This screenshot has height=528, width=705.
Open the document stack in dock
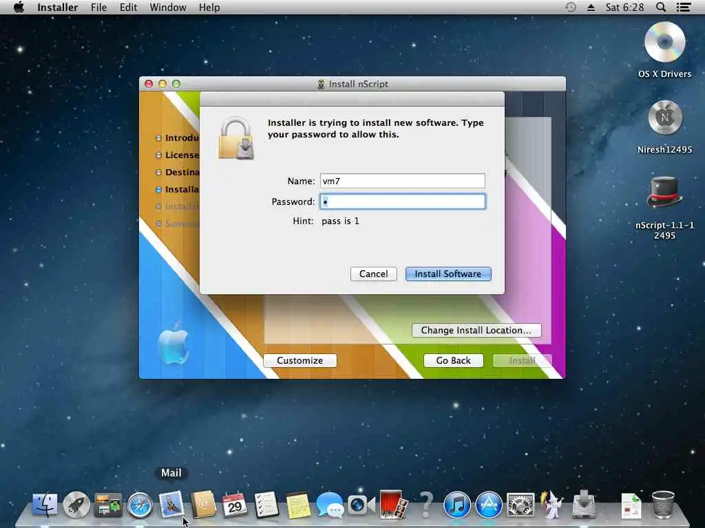click(x=631, y=505)
